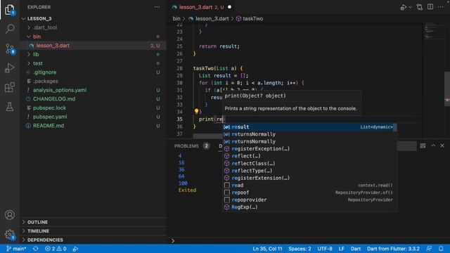Open the feedback icon in status bar
450x253 pixels.
coord(429,248)
